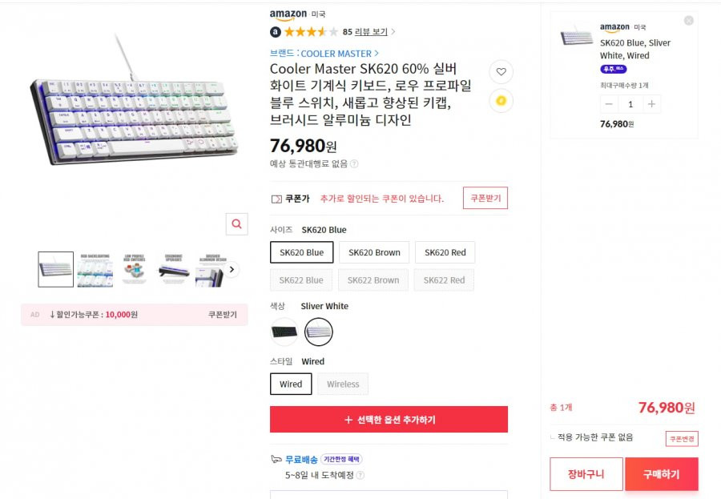The width and height of the screenshot is (721, 499).
Task: Click the 쿠폰받기 button beside coupon price
Action: point(485,198)
